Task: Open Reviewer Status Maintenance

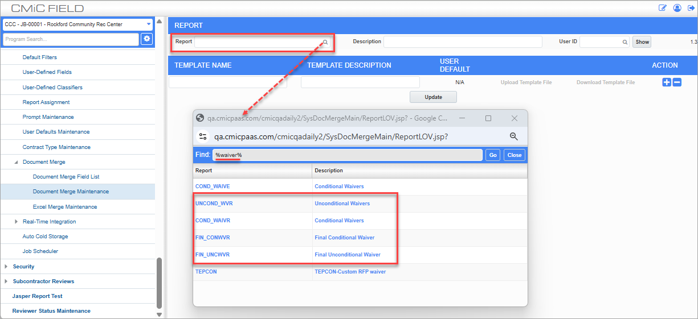Action: pos(51,311)
